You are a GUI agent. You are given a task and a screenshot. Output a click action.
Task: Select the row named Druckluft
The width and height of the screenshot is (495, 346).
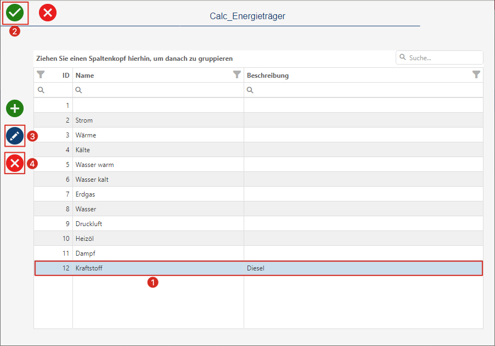click(258, 224)
